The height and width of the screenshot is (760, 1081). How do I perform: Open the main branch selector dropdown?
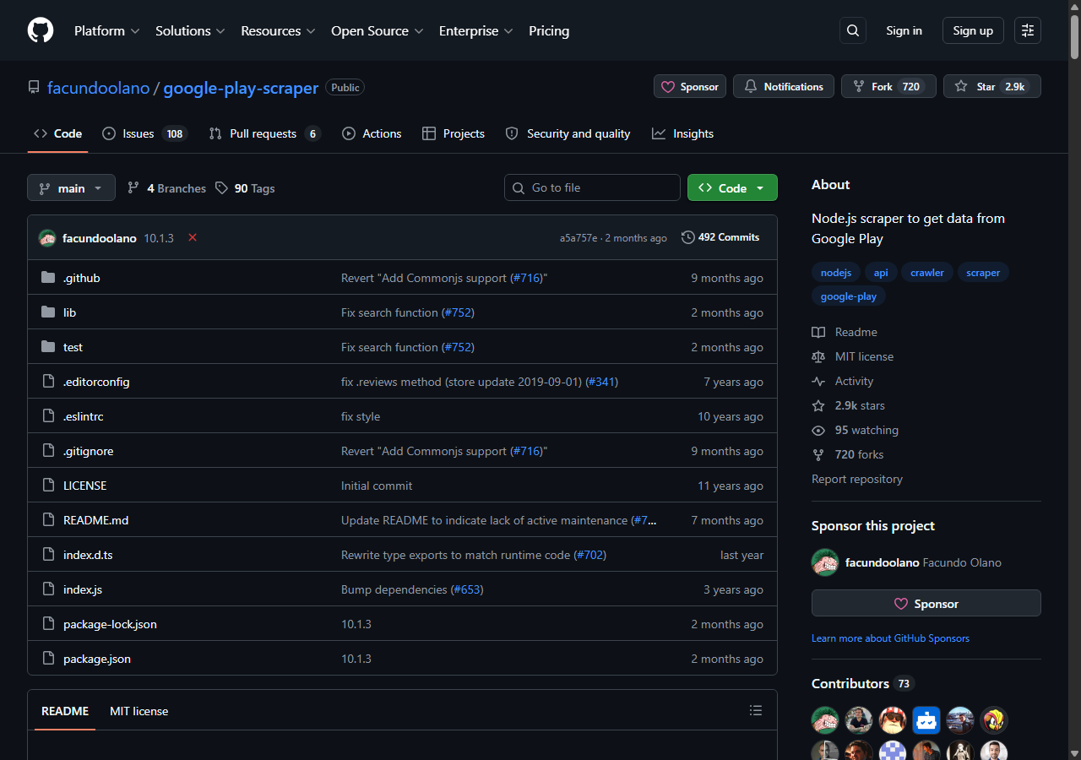(x=71, y=187)
